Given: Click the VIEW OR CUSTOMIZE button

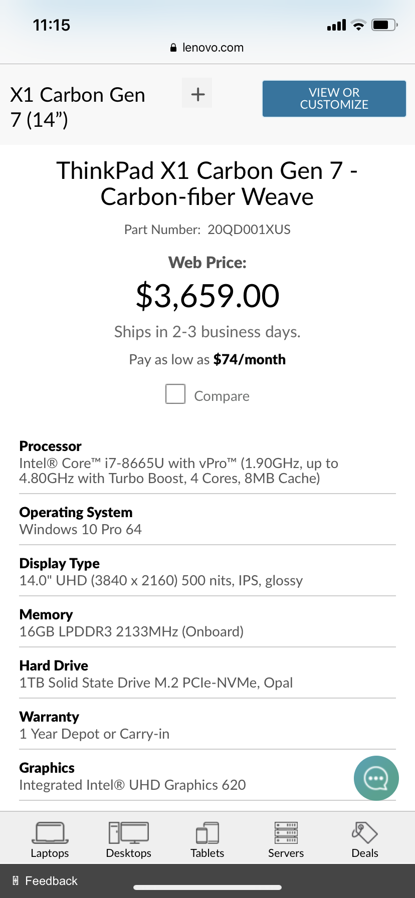Looking at the screenshot, I should tap(334, 99).
